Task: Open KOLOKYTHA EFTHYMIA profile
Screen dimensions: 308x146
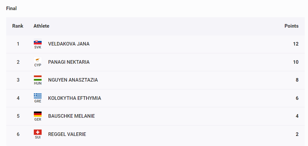Action: (x=75, y=98)
